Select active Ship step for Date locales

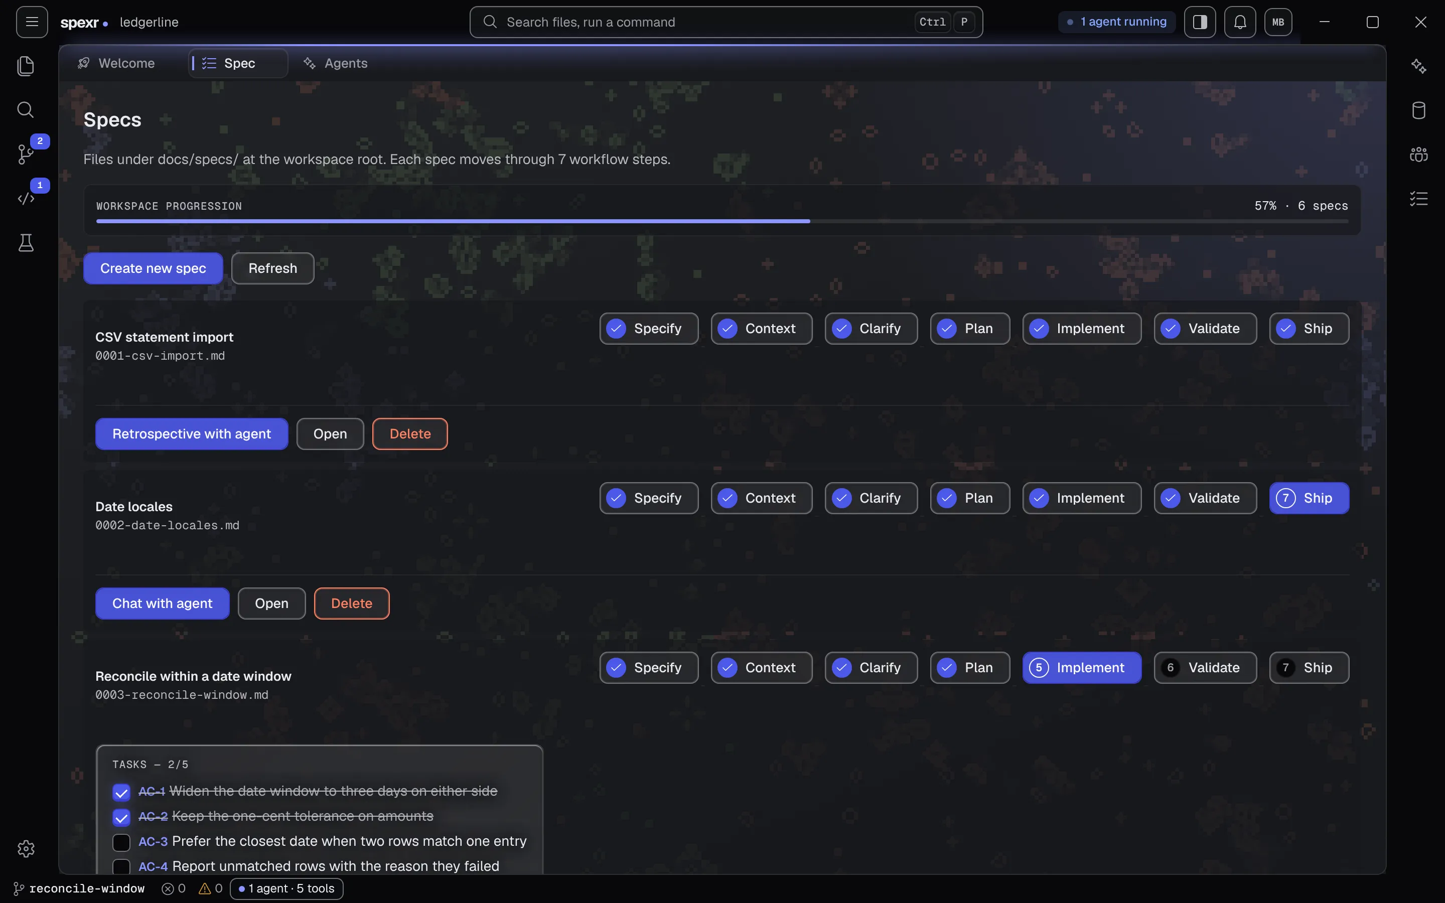pyautogui.click(x=1309, y=498)
